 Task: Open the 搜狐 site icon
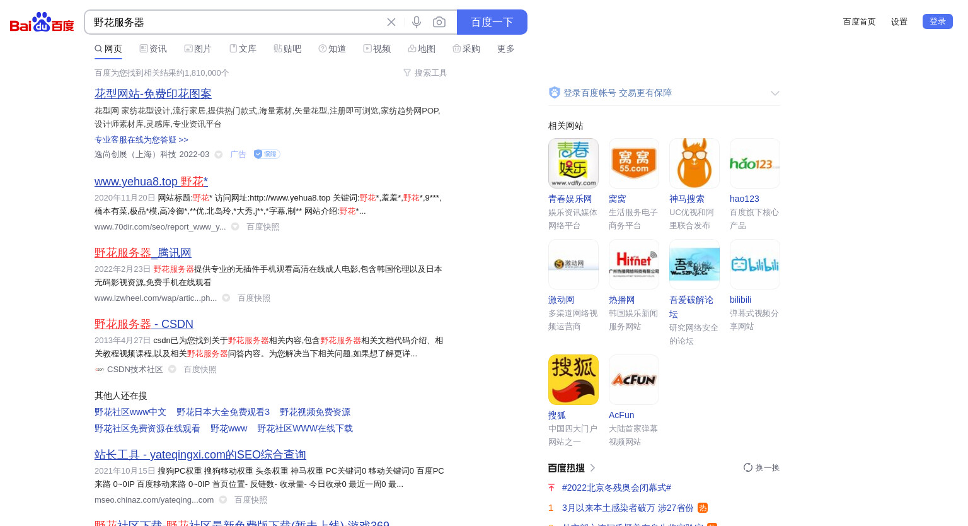tap(573, 380)
